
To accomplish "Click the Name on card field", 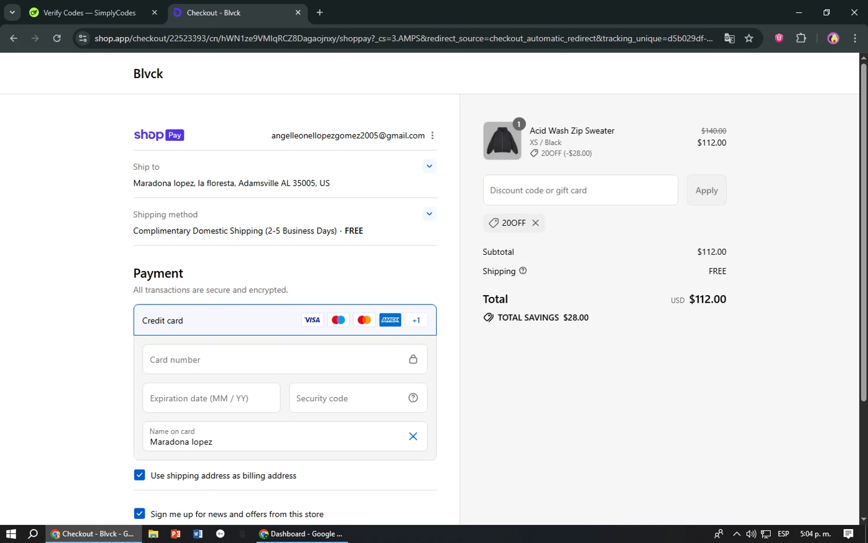I will (285, 436).
